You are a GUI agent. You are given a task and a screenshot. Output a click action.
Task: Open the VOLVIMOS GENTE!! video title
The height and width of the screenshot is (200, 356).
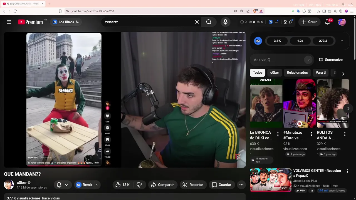(x=317, y=173)
